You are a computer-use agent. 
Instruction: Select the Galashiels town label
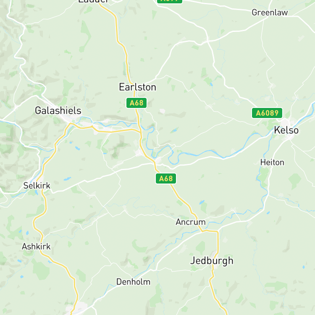coord(58,110)
